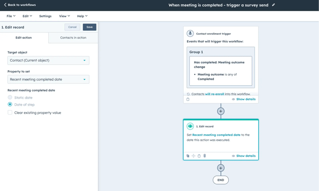Click the workflow title text

(x=218, y=5)
